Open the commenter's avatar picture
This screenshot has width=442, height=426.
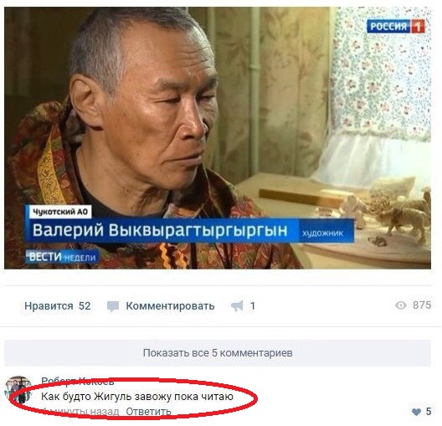(18, 390)
